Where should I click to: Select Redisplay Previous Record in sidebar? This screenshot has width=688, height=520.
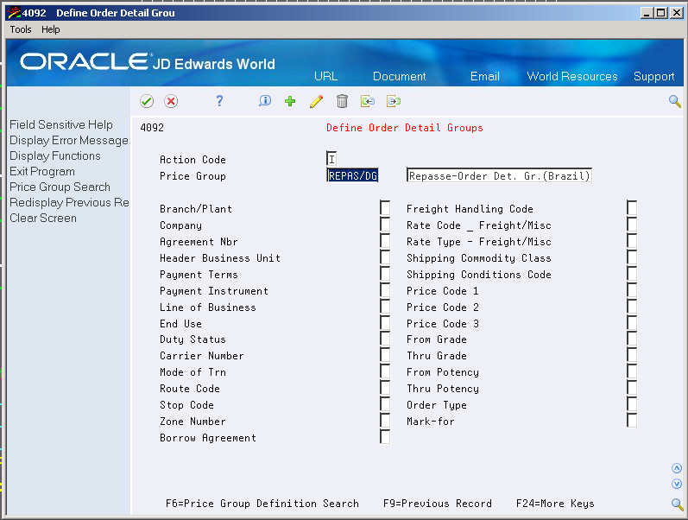[69, 202]
